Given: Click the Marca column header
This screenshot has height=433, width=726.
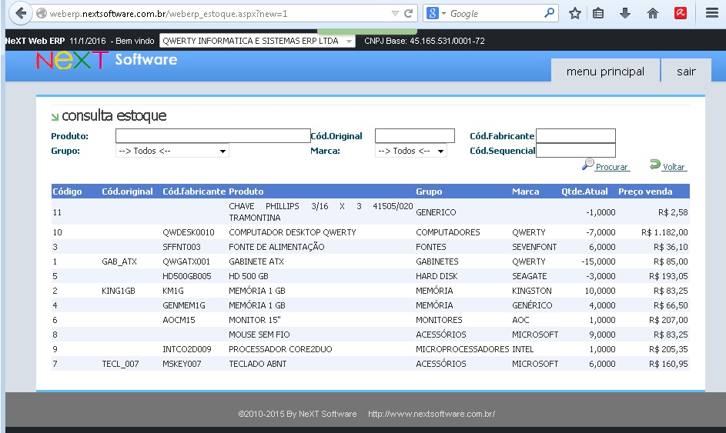Looking at the screenshot, I should 526,192.
